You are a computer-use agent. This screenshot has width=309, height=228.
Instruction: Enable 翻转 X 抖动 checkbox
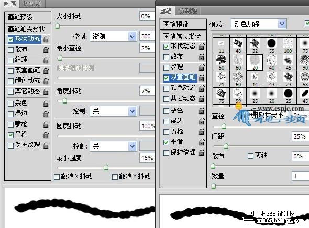[57, 177]
